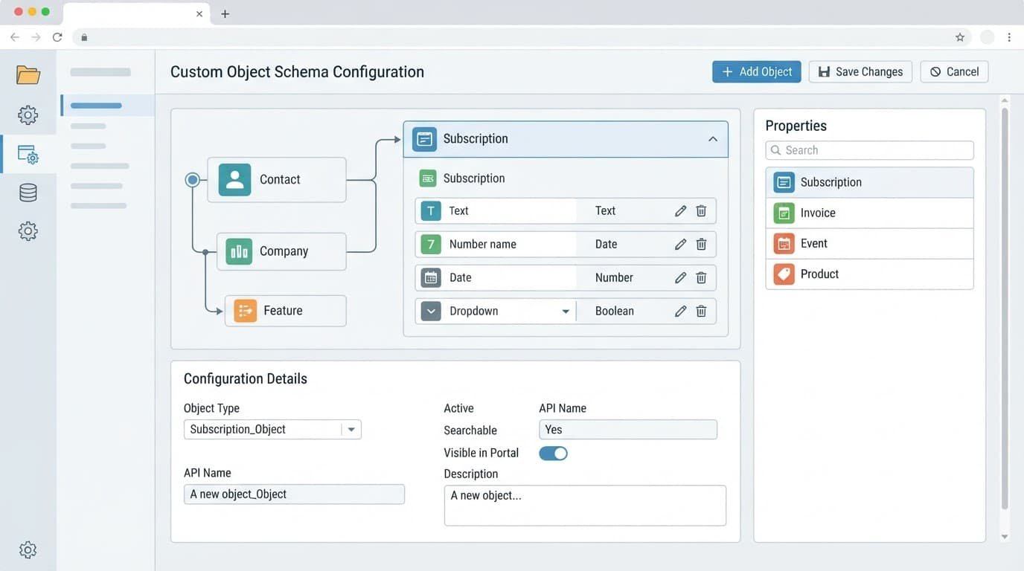This screenshot has width=1024, height=571.
Task: Click the Product tag icon in Properties
Action: point(784,274)
